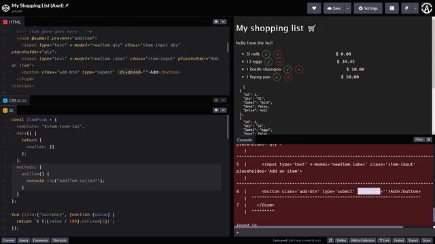Click the '$ 10.00' price

(x=355, y=69)
